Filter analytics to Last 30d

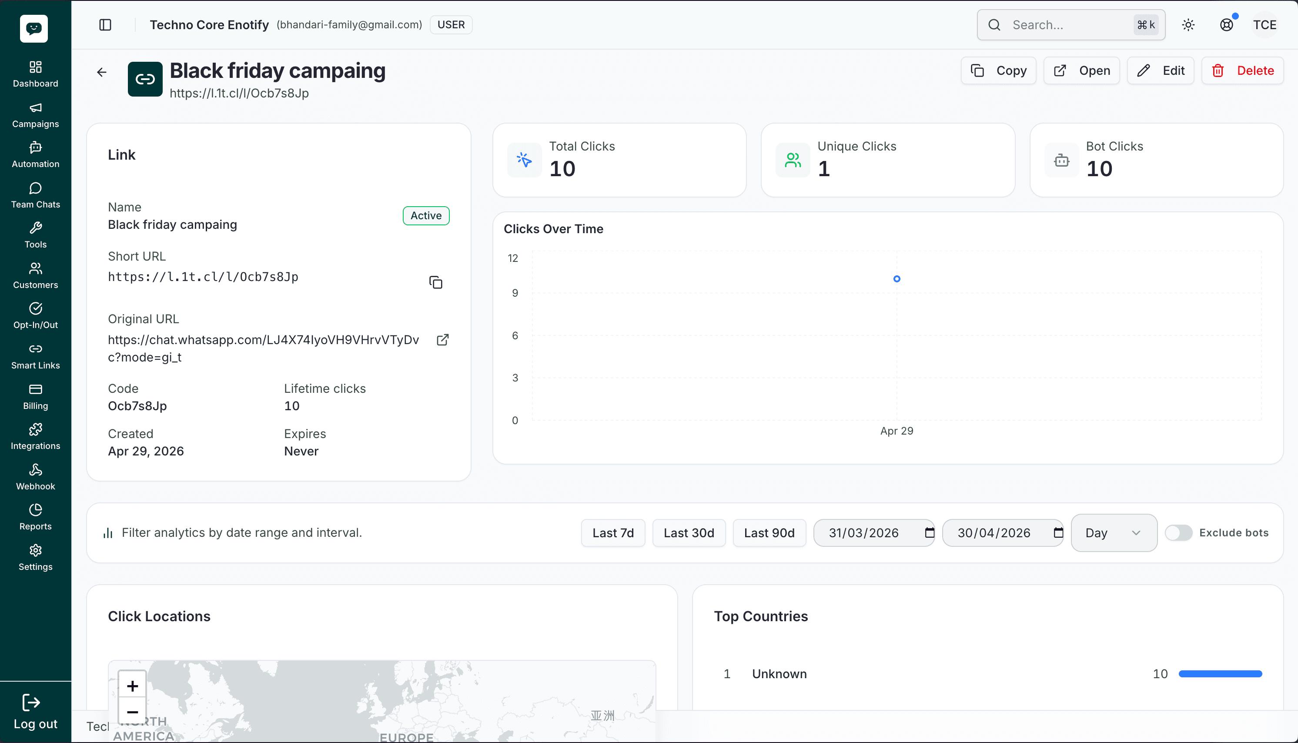(x=689, y=533)
